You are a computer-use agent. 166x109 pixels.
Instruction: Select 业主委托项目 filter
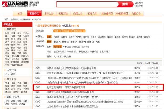60,52
